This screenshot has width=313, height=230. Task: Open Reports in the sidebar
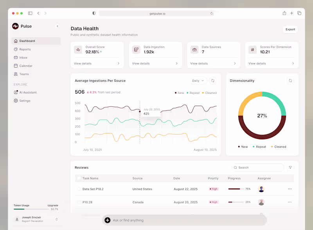pyautogui.click(x=36, y=49)
